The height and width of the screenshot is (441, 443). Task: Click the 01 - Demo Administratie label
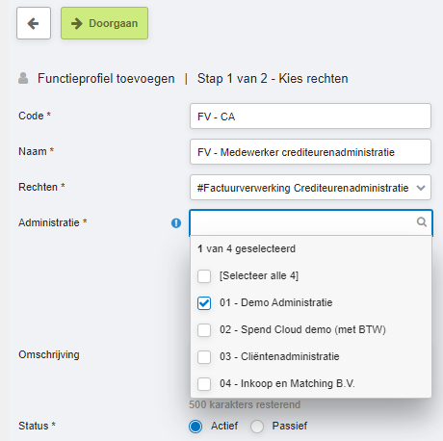pos(276,302)
